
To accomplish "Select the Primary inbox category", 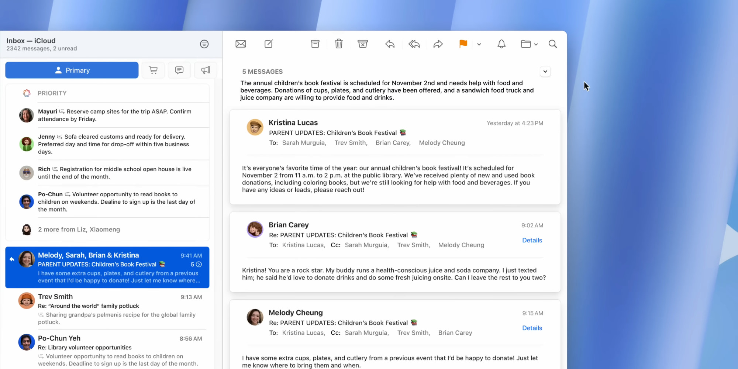I will pos(72,70).
